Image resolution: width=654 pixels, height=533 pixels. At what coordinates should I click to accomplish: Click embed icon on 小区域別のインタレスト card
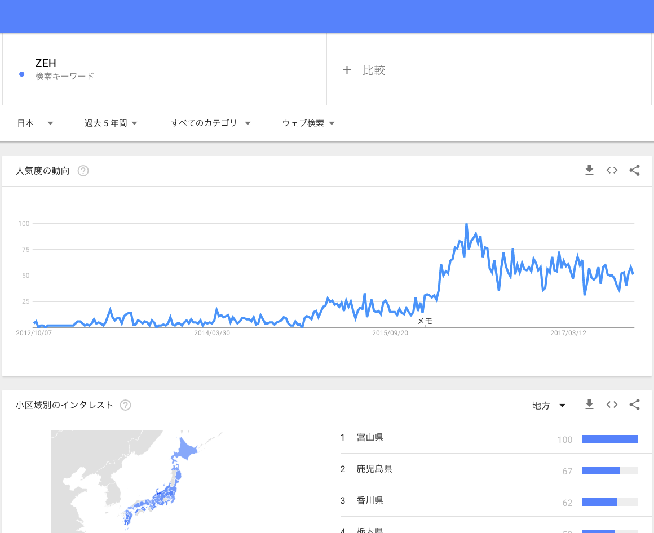(x=612, y=405)
